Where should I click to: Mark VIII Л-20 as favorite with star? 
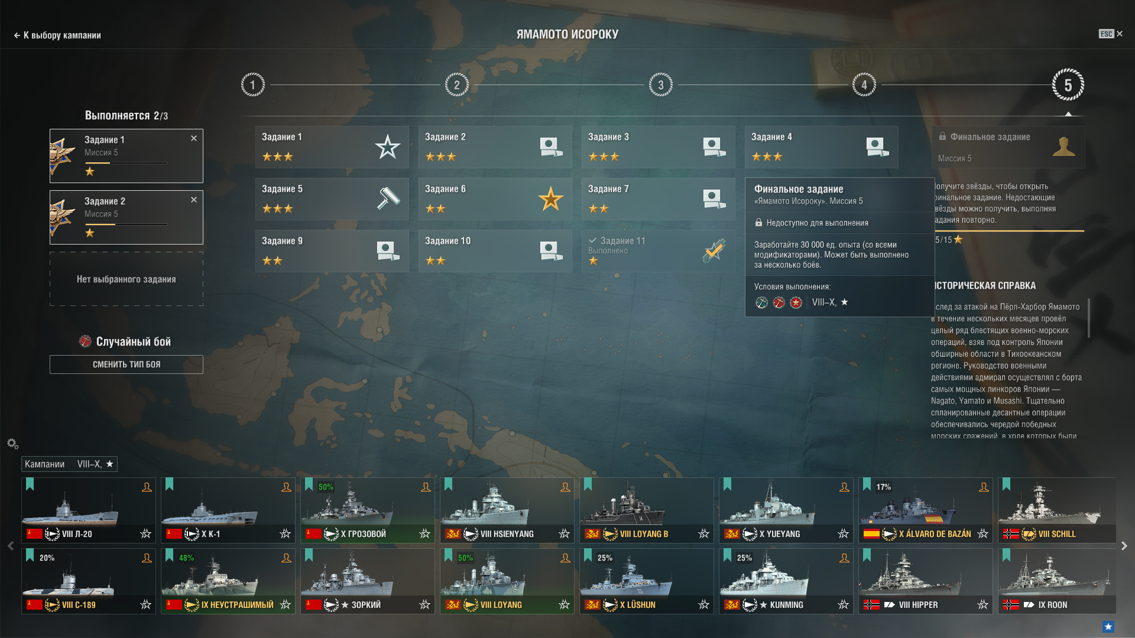[145, 533]
